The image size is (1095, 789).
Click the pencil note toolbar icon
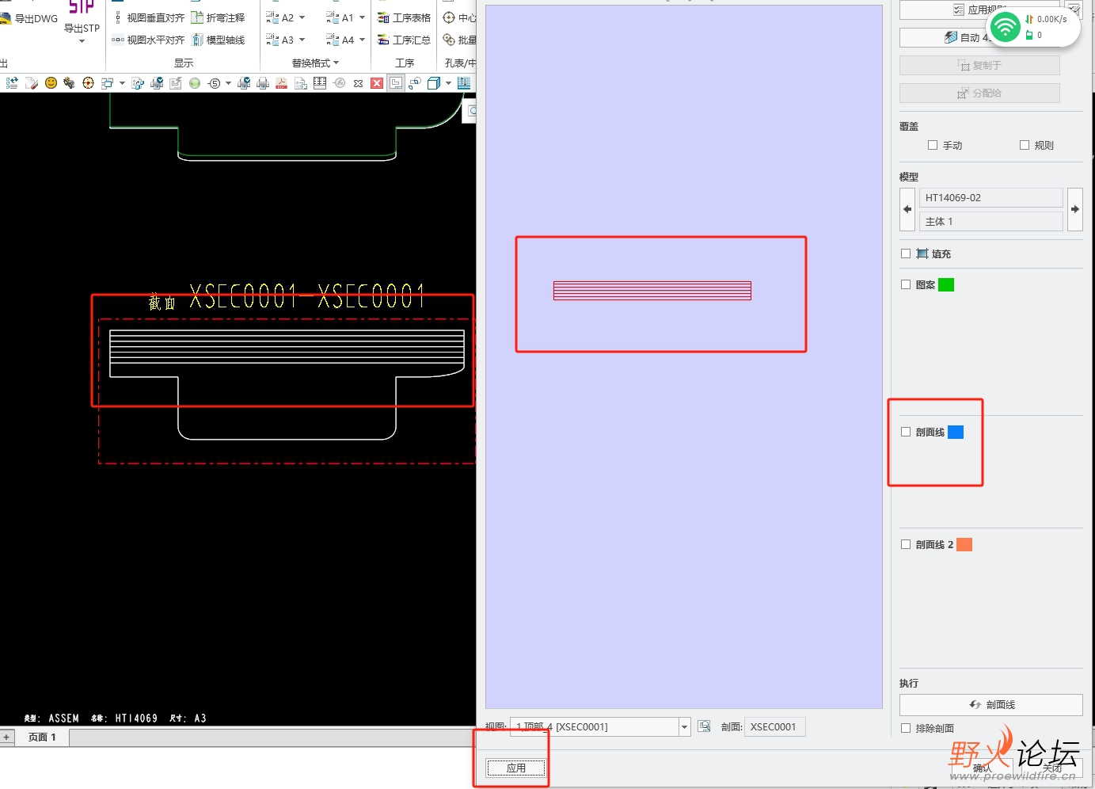pos(32,83)
